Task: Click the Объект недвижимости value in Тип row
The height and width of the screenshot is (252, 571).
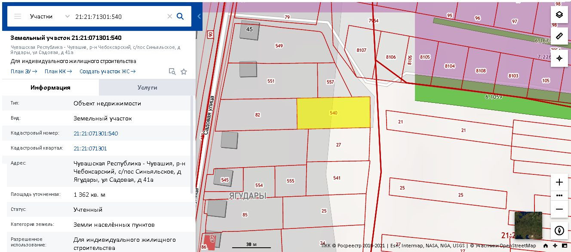Action: coord(107,103)
